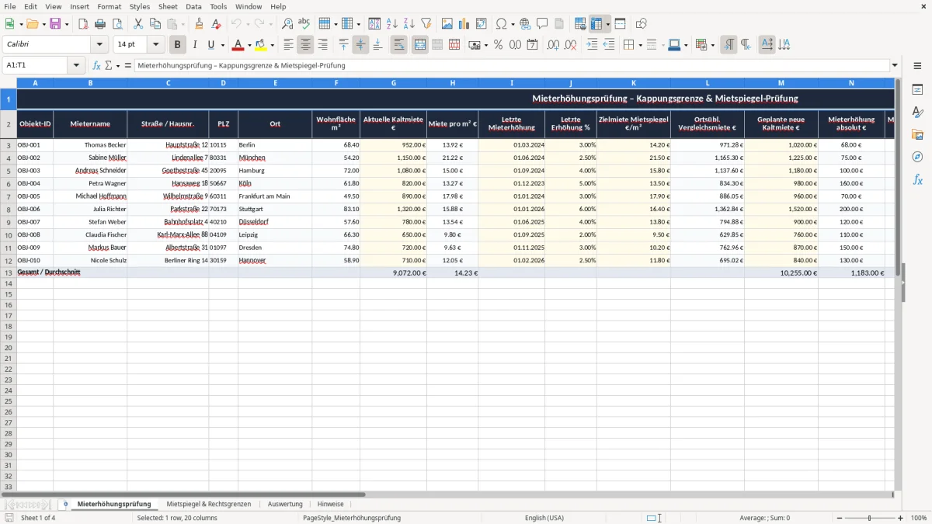Screen dimensions: 932x524
Task: Open the Sheet menu
Action: (168, 6)
